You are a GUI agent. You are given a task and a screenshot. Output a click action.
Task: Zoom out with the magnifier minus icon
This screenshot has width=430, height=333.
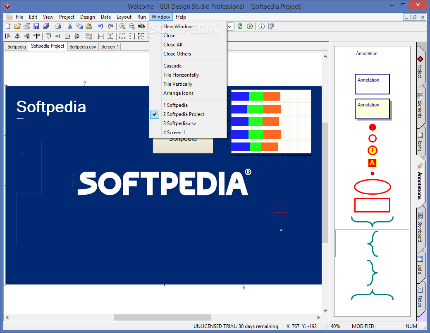click(x=132, y=27)
